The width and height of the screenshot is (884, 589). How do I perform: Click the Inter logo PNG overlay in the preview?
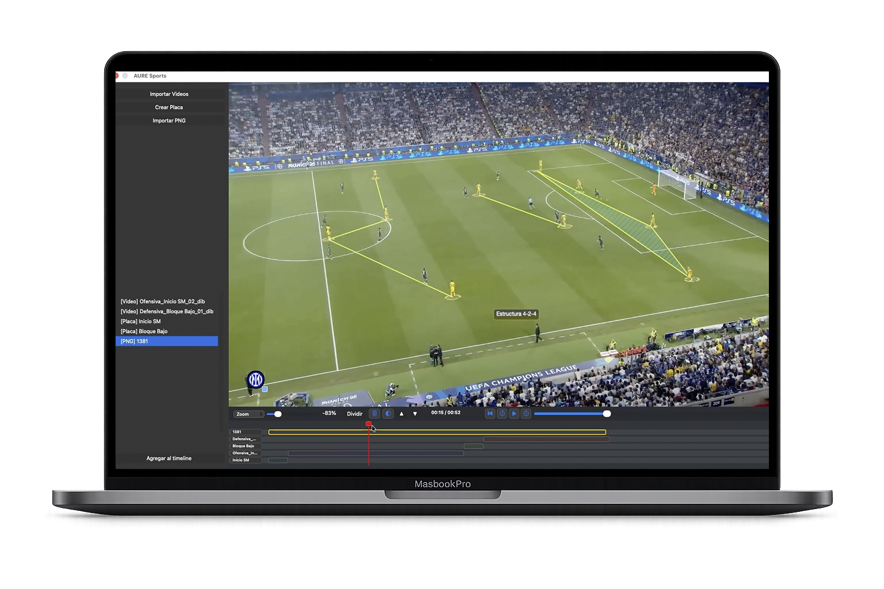click(x=256, y=379)
